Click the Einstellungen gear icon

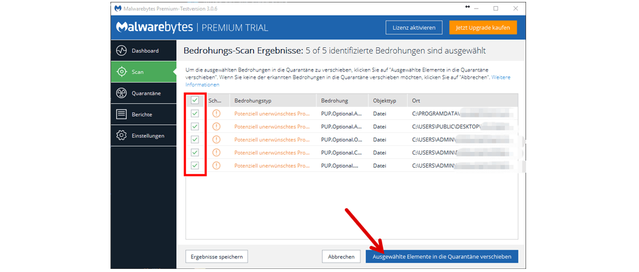pyautogui.click(x=122, y=136)
